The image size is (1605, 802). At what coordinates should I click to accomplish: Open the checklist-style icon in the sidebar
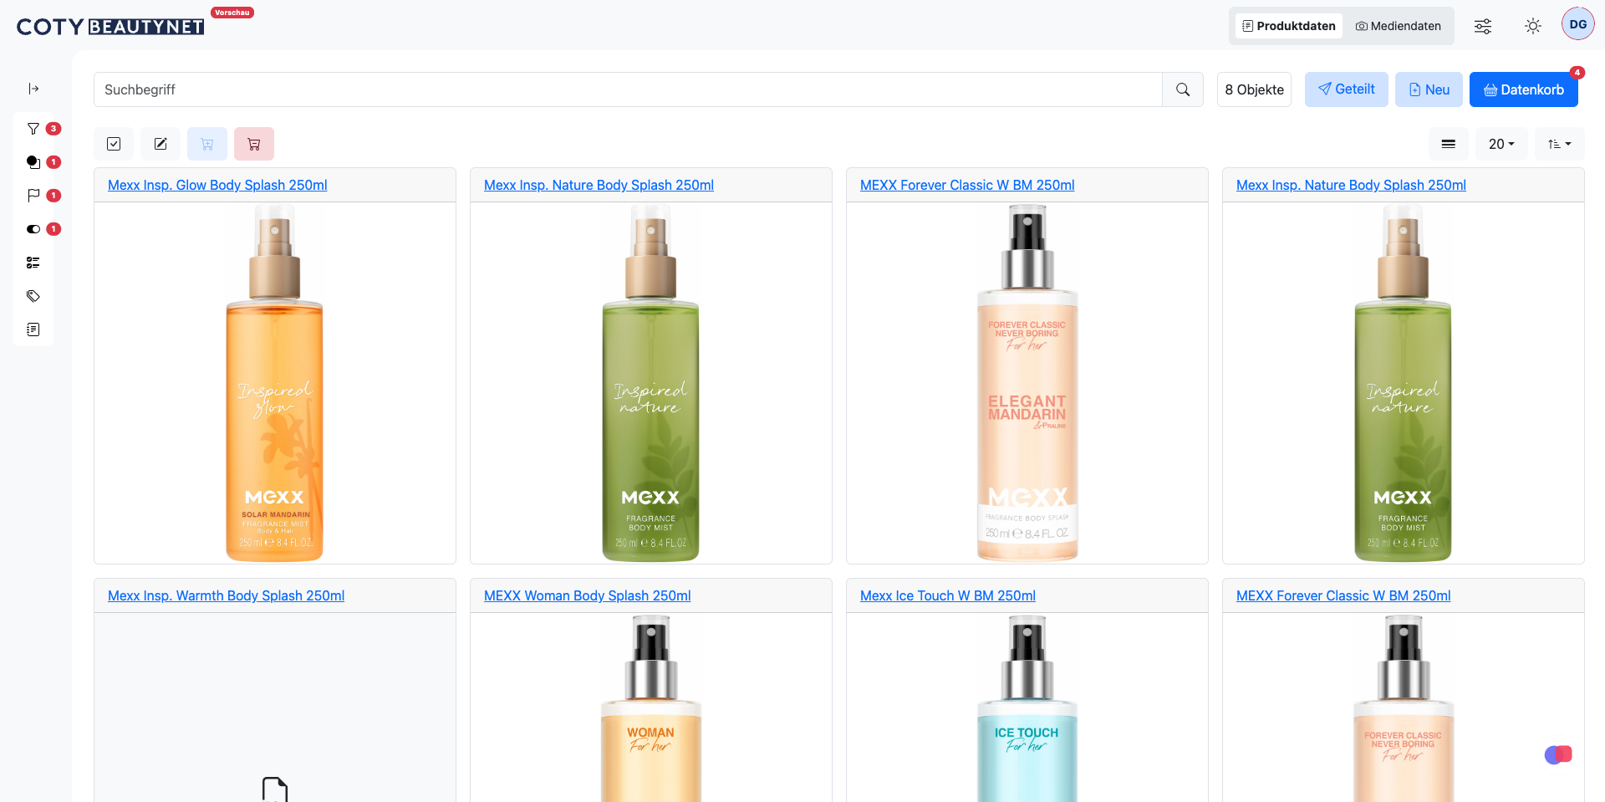click(x=33, y=263)
